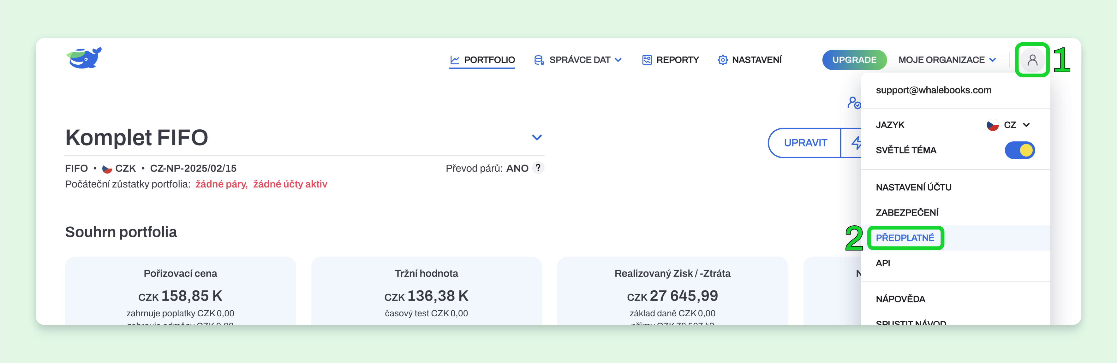Click 'základ daně CZK 0,00' text
1117x363 pixels.
point(672,313)
